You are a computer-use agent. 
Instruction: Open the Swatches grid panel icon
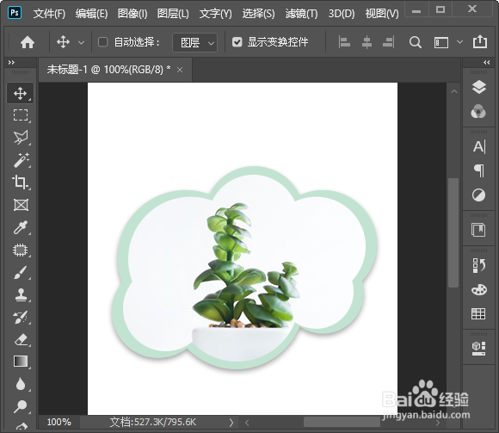point(478,314)
